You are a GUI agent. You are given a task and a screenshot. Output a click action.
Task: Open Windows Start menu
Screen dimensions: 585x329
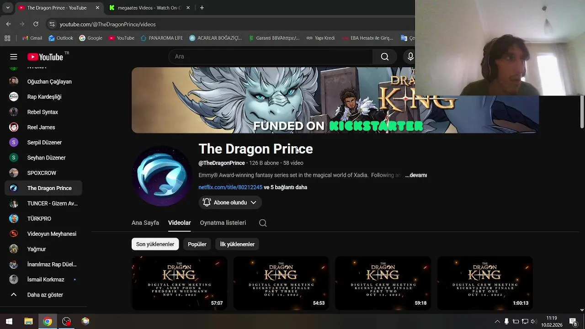[x=9, y=321]
